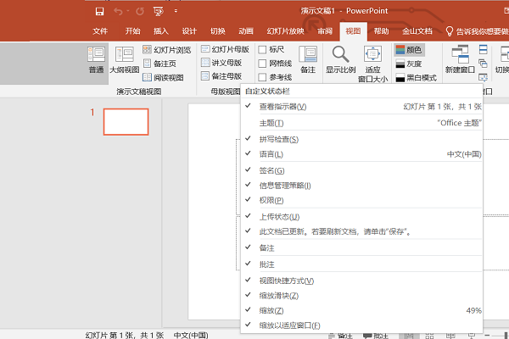The image size is (509, 339).
Task: Enable the 标尺 ruler checkbox
Action: coord(262,50)
